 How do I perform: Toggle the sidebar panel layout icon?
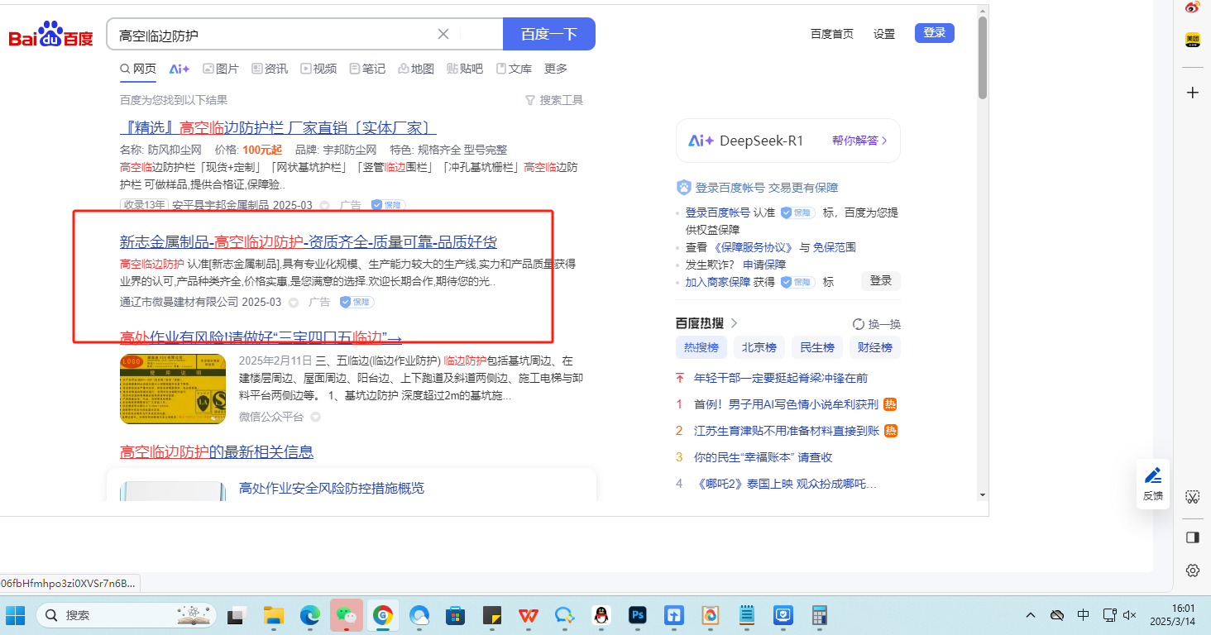pyautogui.click(x=1192, y=537)
